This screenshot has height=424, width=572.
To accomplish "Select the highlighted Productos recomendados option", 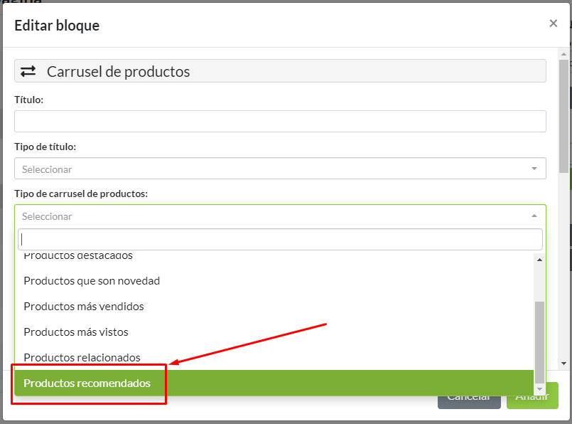I will [x=87, y=383].
